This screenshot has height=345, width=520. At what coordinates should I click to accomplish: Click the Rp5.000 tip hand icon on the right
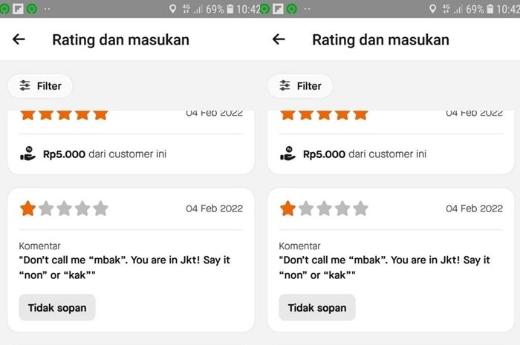pos(287,154)
